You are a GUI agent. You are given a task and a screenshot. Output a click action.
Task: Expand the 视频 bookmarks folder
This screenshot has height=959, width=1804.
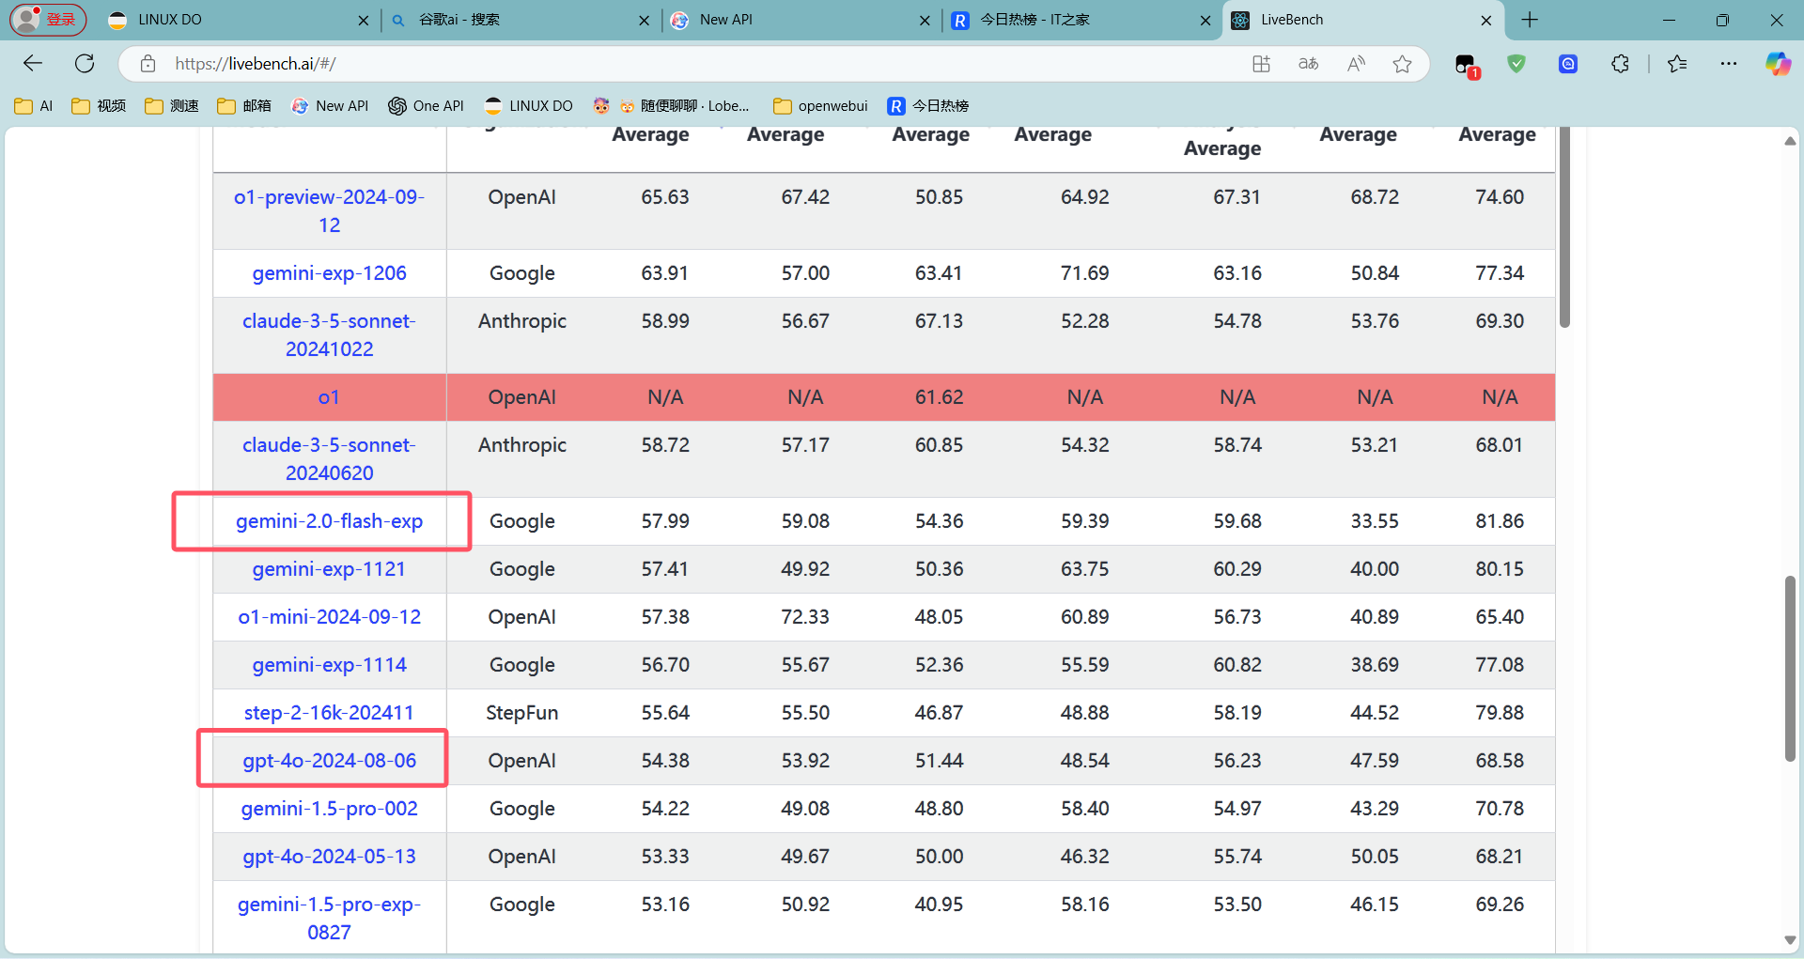(99, 106)
